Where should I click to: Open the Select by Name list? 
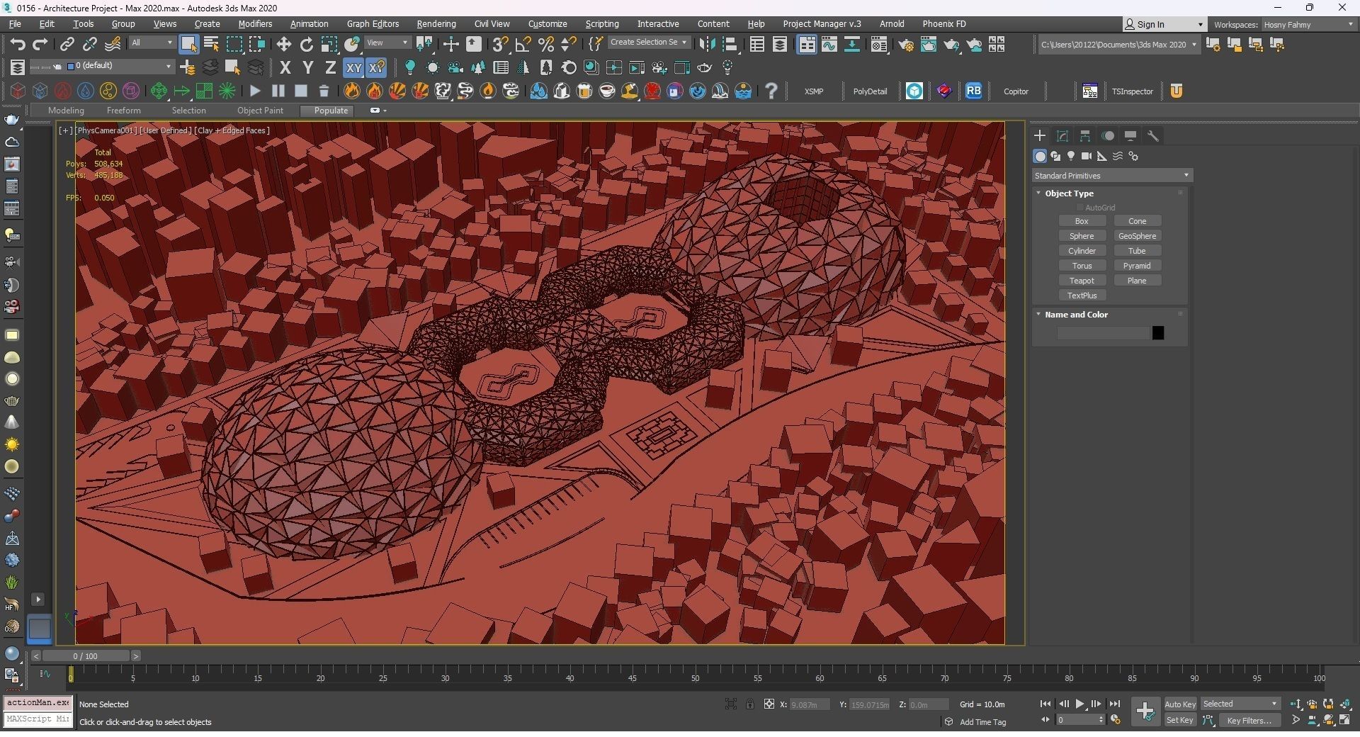point(211,45)
